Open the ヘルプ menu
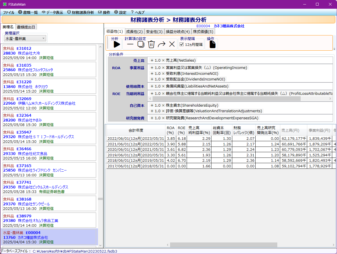Screen dimensions: 337x254 tap(138, 12)
